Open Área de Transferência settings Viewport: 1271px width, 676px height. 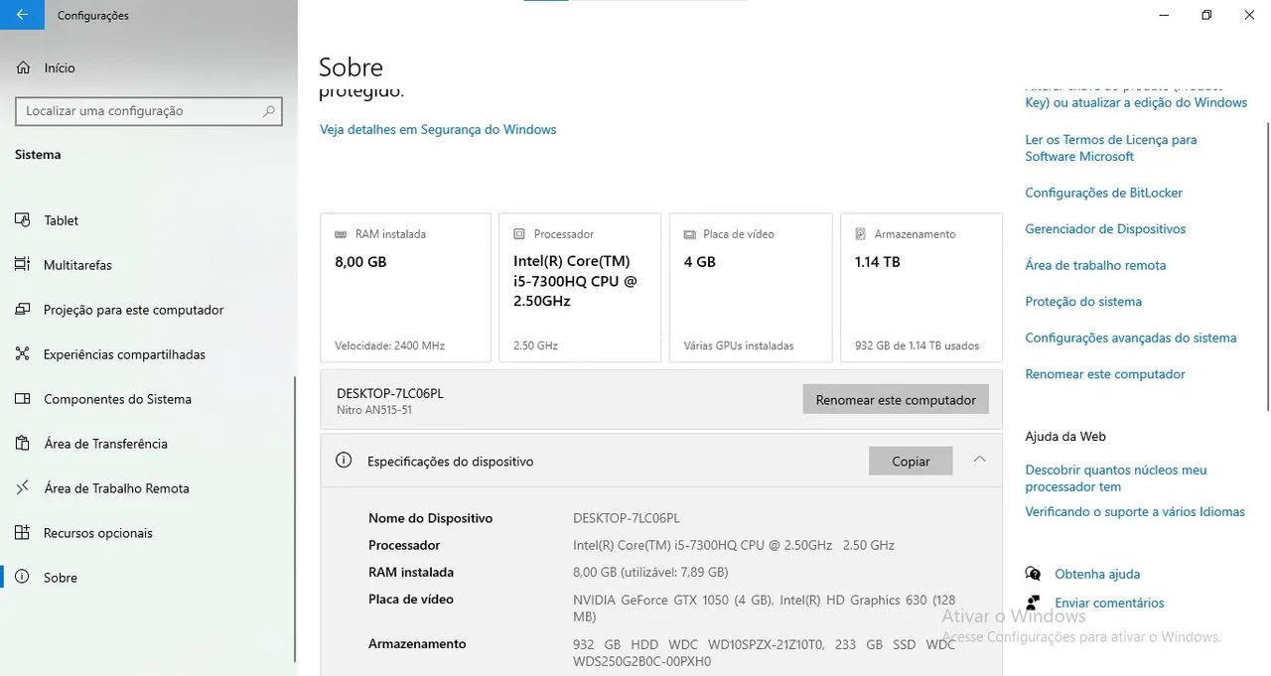click(x=105, y=444)
